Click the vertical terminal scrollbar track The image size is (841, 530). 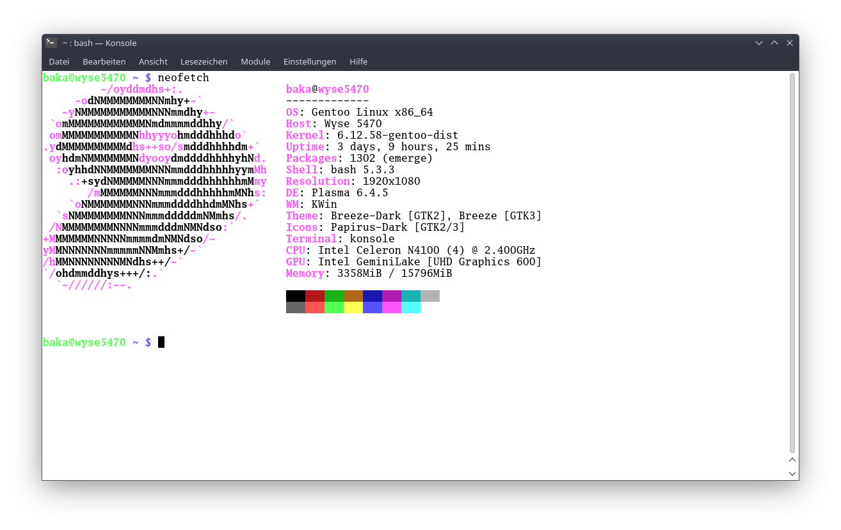pyautogui.click(x=792, y=263)
